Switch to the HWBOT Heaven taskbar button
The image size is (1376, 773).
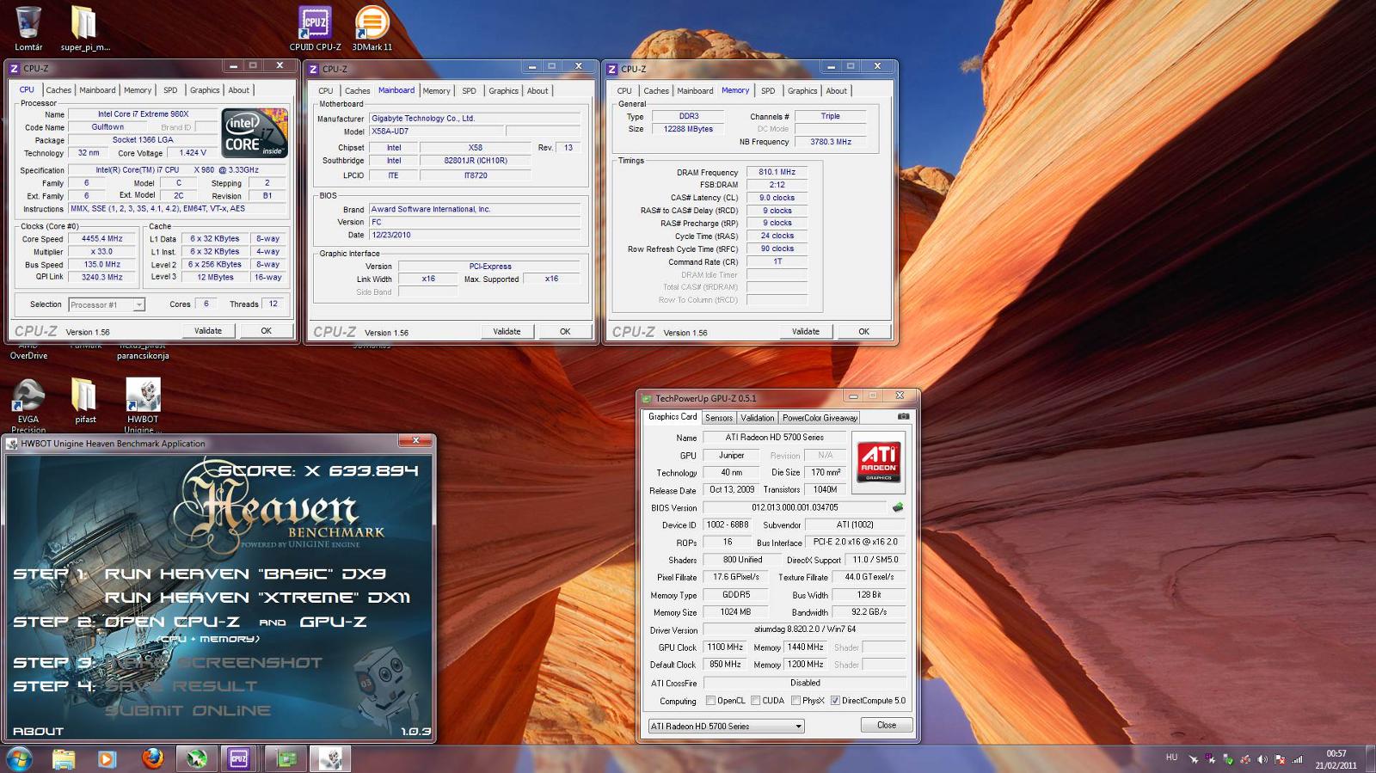click(x=330, y=758)
